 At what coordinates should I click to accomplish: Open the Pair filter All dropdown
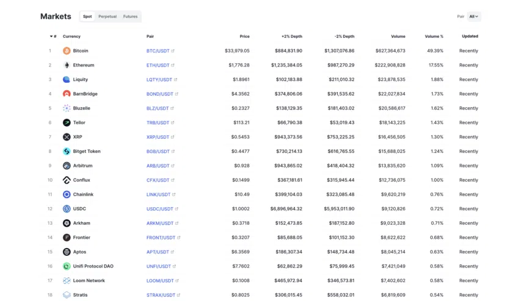pyautogui.click(x=474, y=16)
